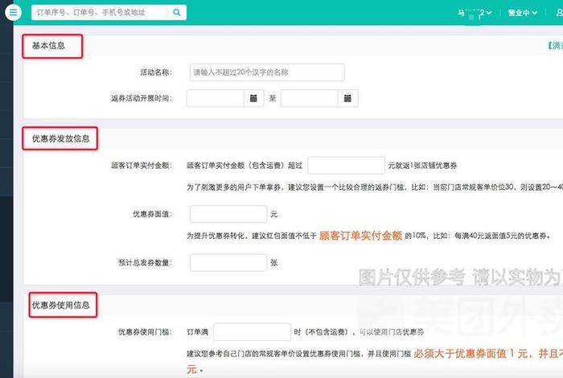Image resolution: width=563 pixels, height=378 pixels.
Task: Click the 优惠券使用信息 section heading
Action: point(60,305)
